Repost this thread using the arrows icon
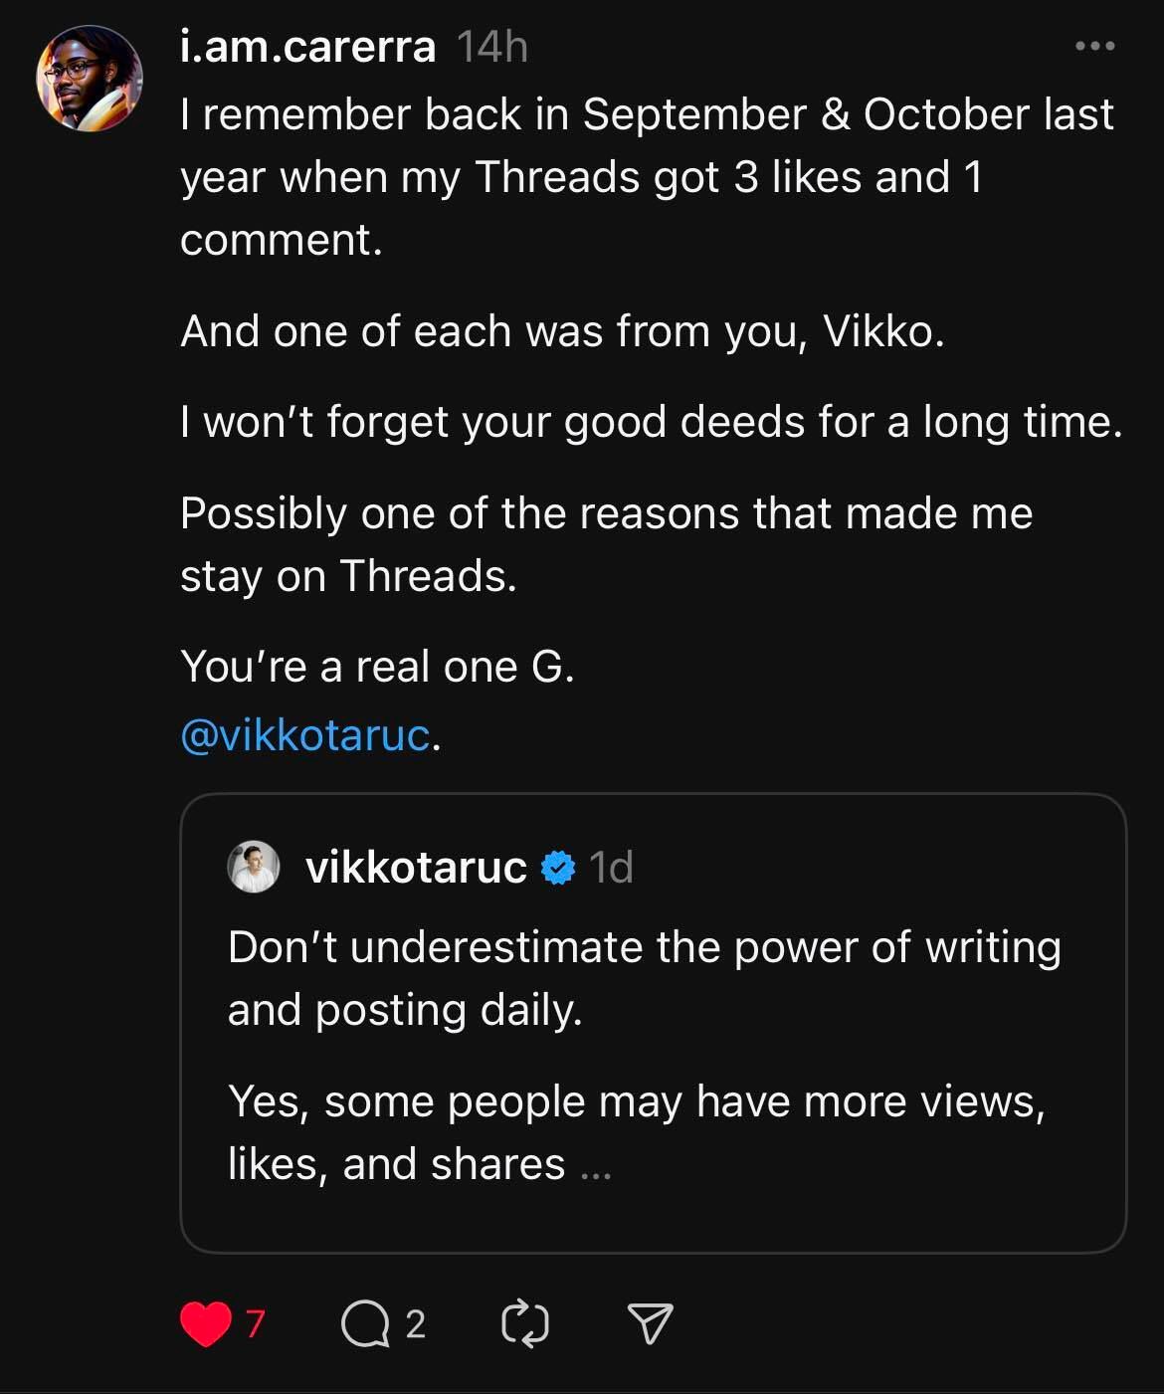 point(525,1324)
